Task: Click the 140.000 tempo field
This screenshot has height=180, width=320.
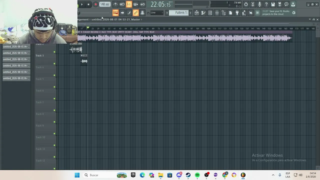Action: point(104,4)
